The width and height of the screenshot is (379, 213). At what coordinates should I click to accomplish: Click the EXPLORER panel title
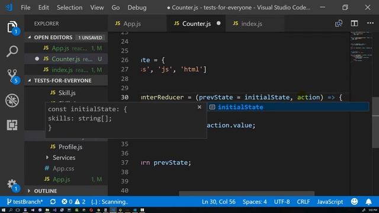coord(46,24)
